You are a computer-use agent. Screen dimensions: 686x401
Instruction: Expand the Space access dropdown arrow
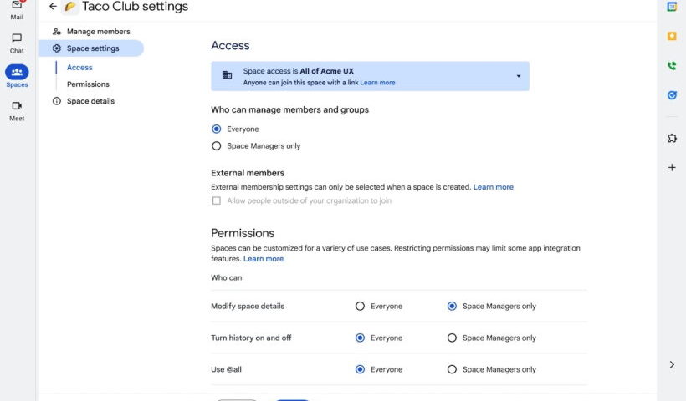(x=519, y=76)
